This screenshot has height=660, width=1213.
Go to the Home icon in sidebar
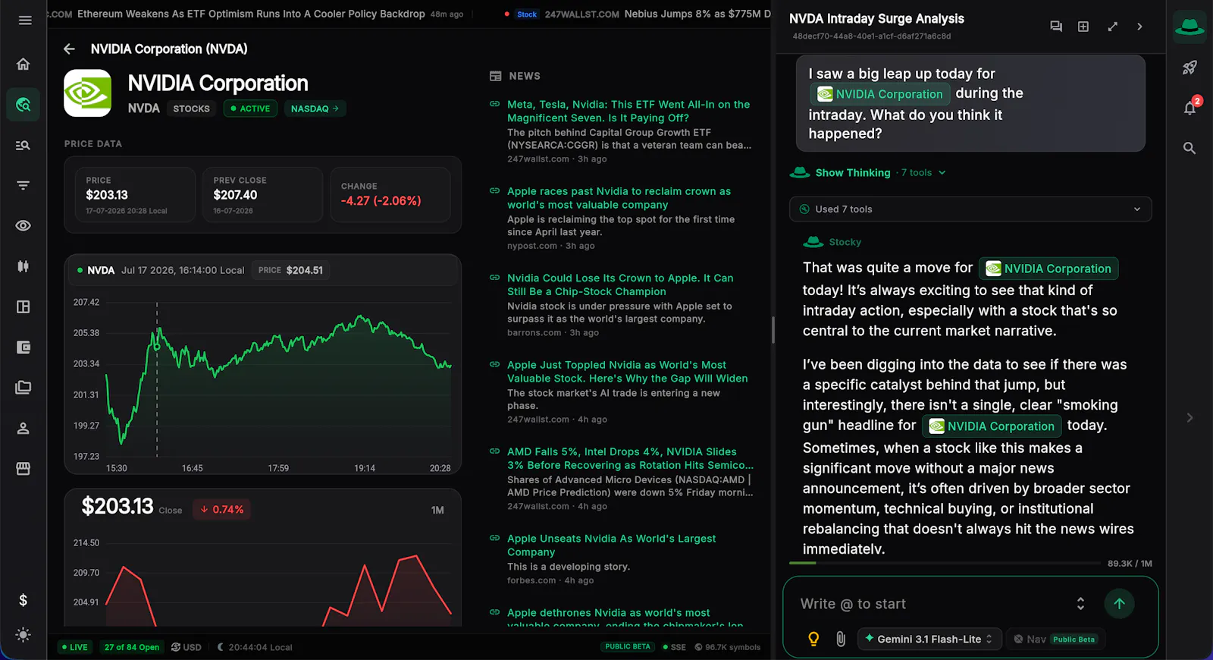(24, 64)
